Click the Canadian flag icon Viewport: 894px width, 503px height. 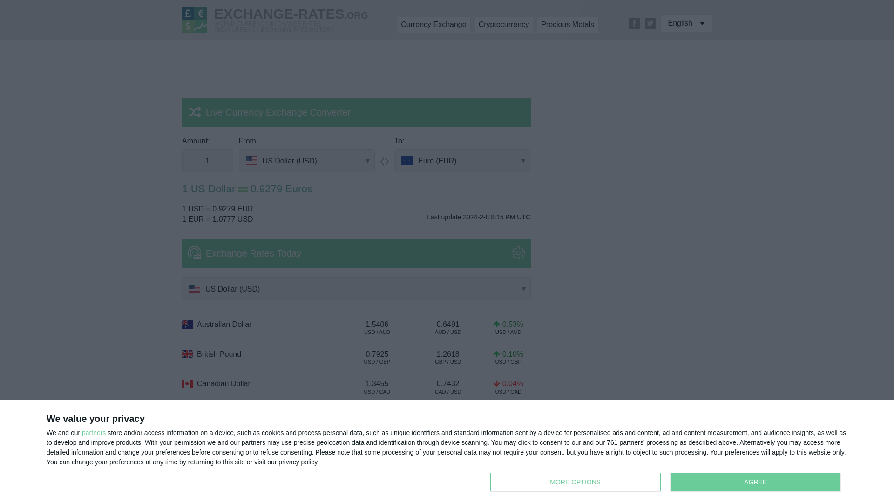187,384
